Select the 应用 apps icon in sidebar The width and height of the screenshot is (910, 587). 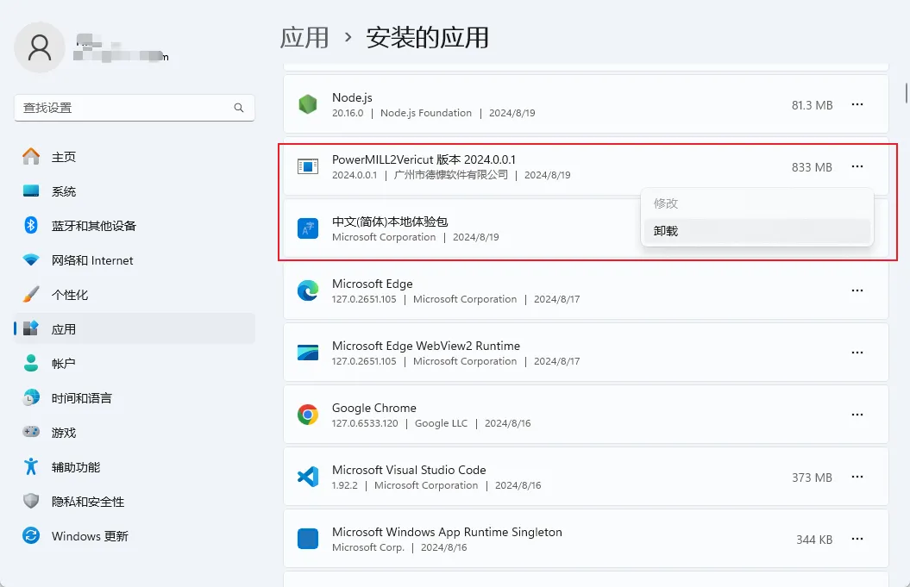31,328
